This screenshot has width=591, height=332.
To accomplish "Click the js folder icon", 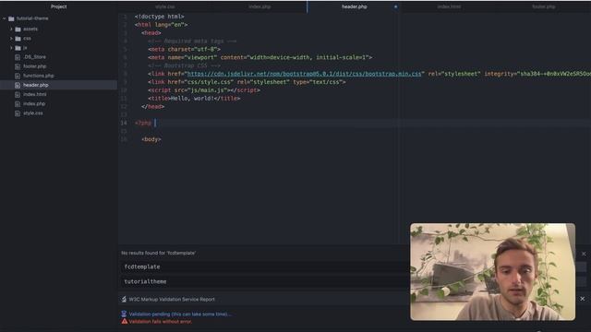I will (18, 48).
